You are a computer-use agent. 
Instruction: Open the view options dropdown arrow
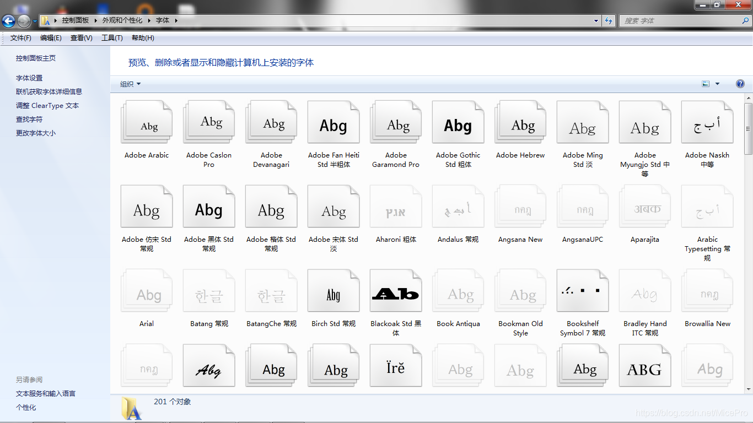click(x=717, y=84)
